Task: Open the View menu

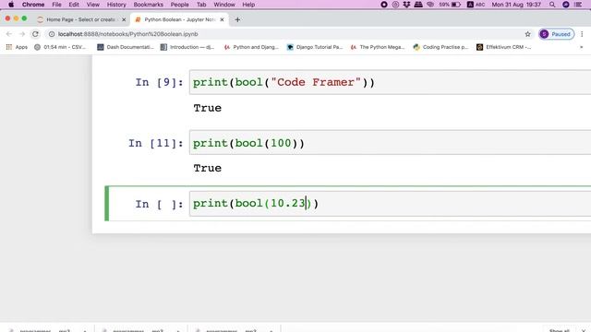Action: 92,5
